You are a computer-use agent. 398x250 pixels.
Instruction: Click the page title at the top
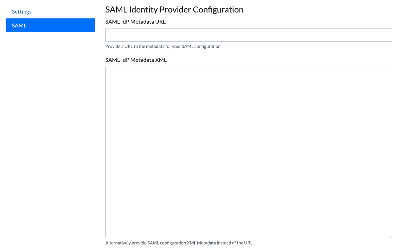[x=174, y=9]
